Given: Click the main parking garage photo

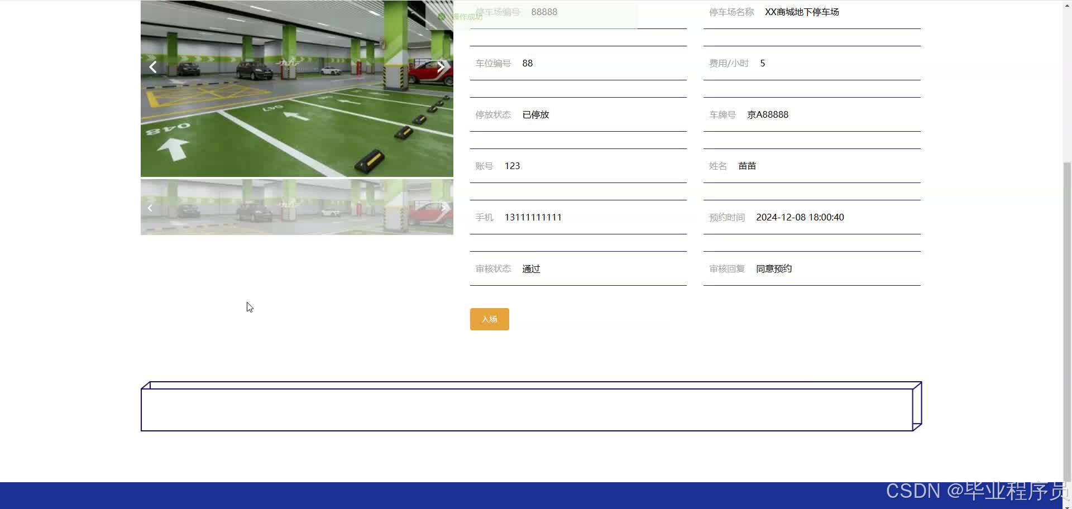Looking at the screenshot, I should coord(296,88).
